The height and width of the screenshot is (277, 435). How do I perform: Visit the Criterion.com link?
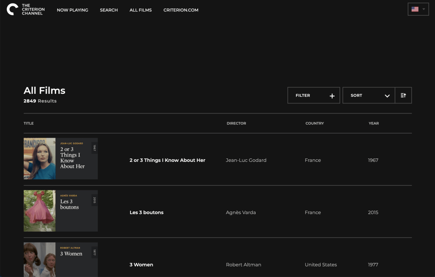pyautogui.click(x=181, y=10)
